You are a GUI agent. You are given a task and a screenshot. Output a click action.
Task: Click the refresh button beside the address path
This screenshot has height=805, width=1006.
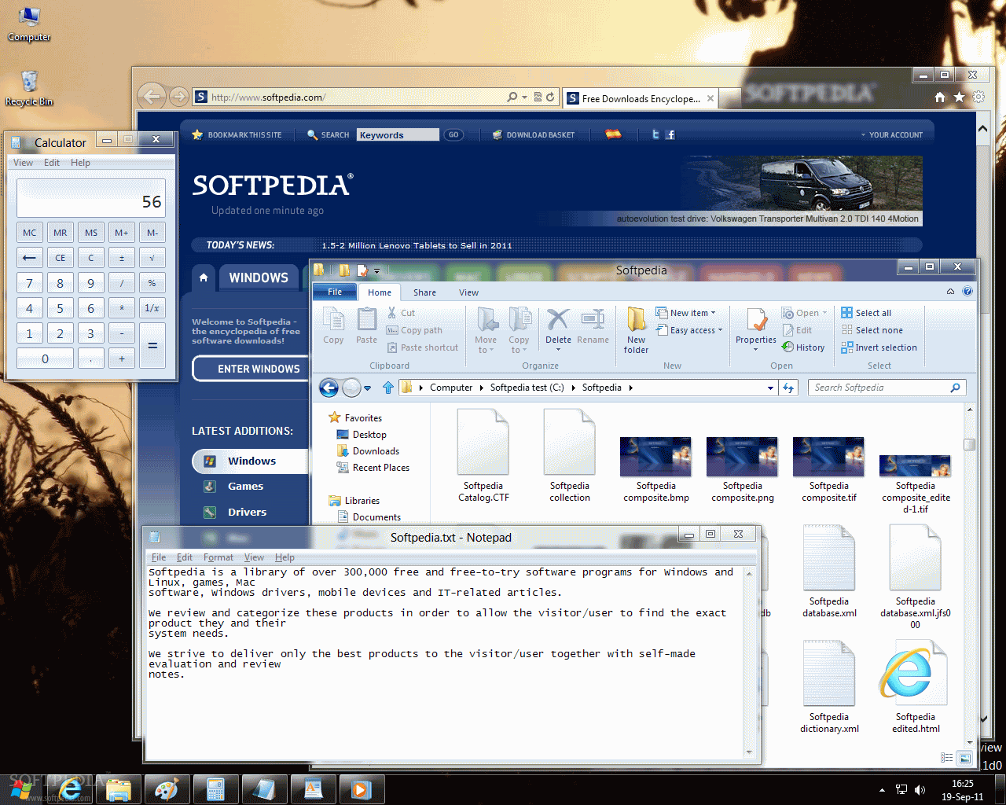[788, 388]
